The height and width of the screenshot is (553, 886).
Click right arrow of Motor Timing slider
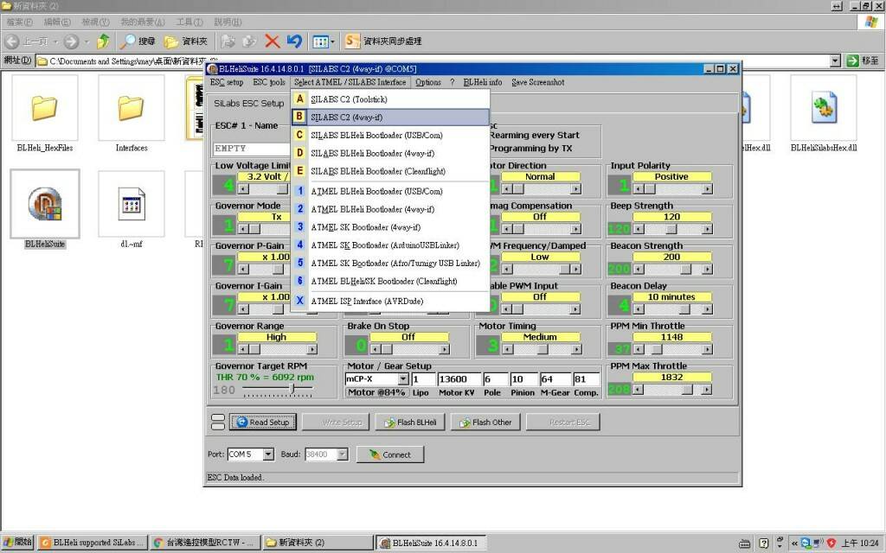[575, 349]
